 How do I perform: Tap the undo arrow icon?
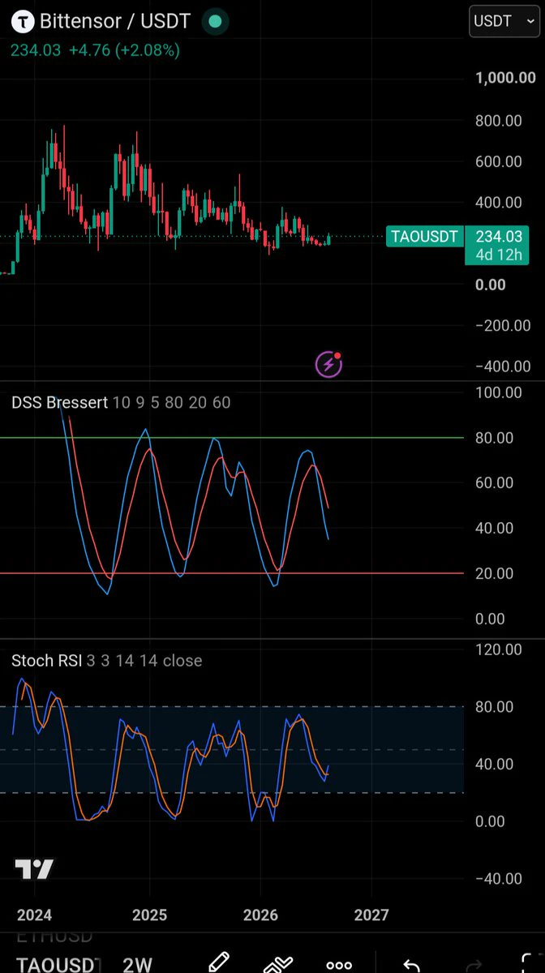[411, 965]
